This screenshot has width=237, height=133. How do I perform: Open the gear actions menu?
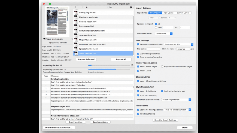tap(132, 7)
